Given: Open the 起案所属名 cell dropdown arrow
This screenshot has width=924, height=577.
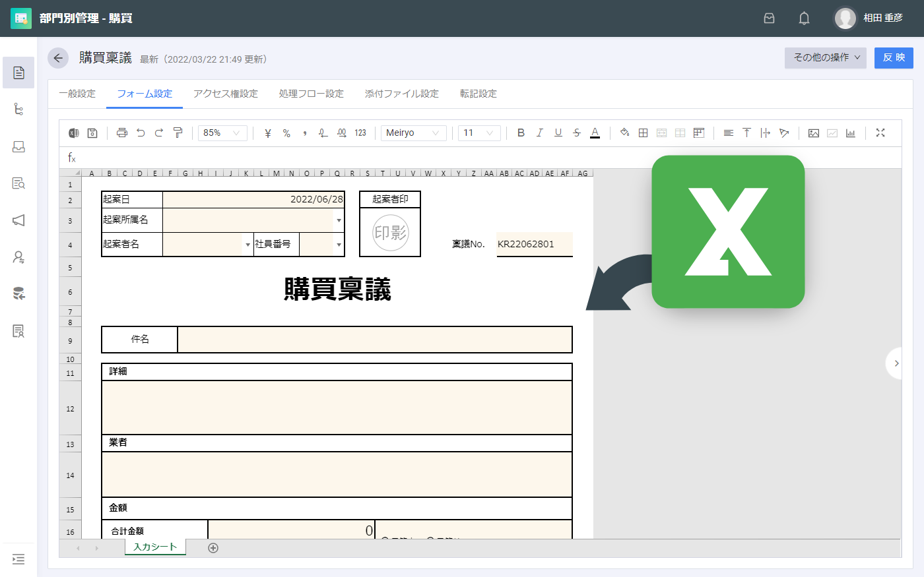Looking at the screenshot, I should (x=339, y=221).
